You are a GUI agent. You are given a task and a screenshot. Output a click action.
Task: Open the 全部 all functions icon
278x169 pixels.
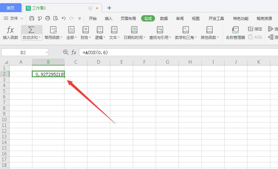pos(71,30)
